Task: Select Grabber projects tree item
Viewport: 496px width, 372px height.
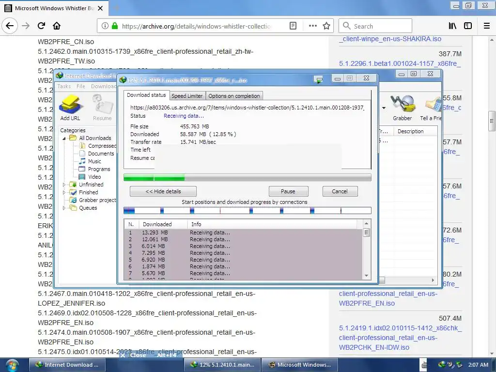Action: (x=93, y=200)
